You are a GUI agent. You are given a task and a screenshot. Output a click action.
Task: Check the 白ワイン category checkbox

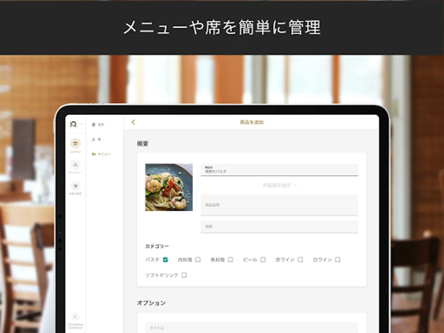click(x=337, y=260)
